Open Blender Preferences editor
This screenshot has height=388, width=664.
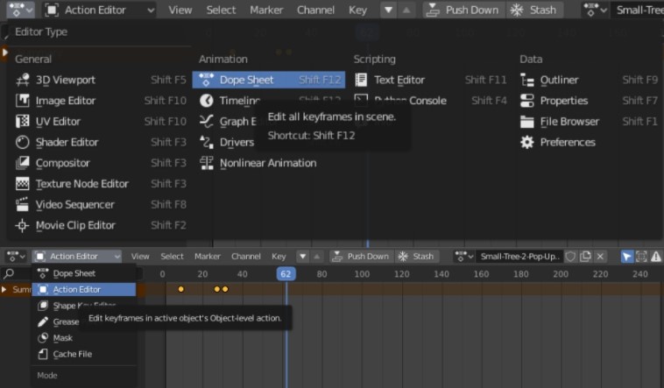point(567,142)
